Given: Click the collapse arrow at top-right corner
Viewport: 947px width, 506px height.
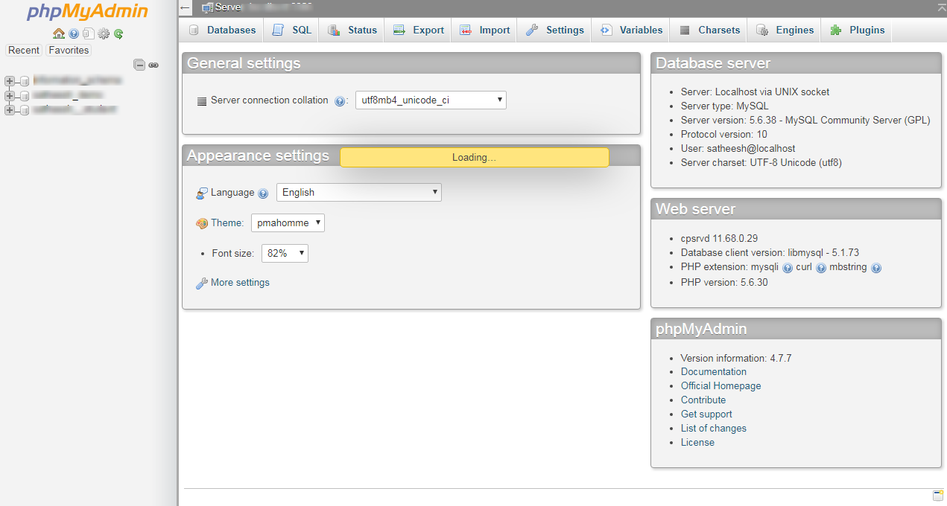Looking at the screenshot, I should (942, 7).
